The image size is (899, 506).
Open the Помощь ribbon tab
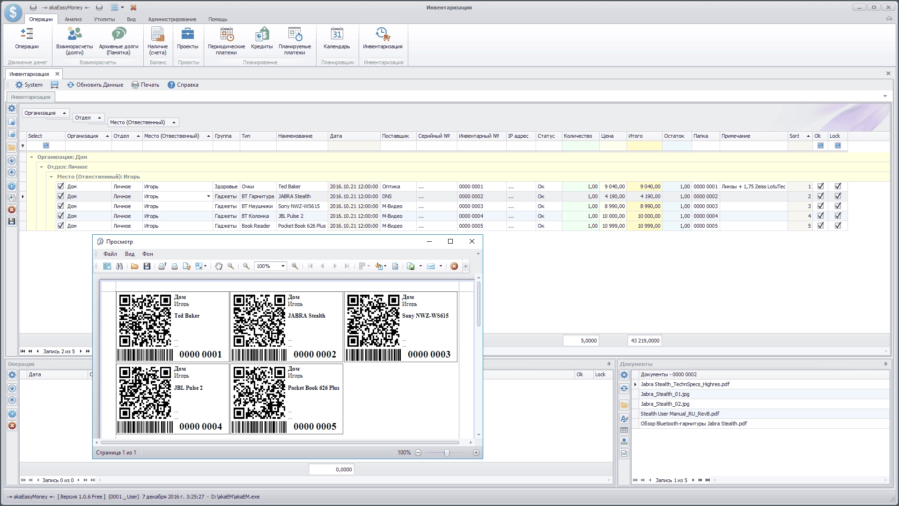coord(218,19)
